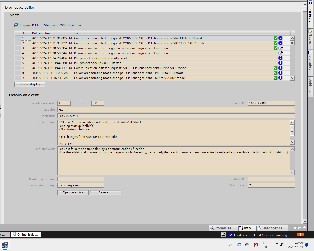Click the Location ID field
This screenshot has width=314, height=251.
point(271,179)
